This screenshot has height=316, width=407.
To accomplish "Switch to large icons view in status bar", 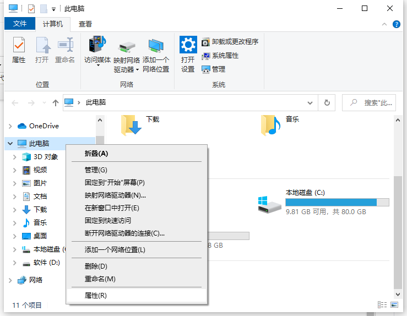I will click(x=394, y=304).
